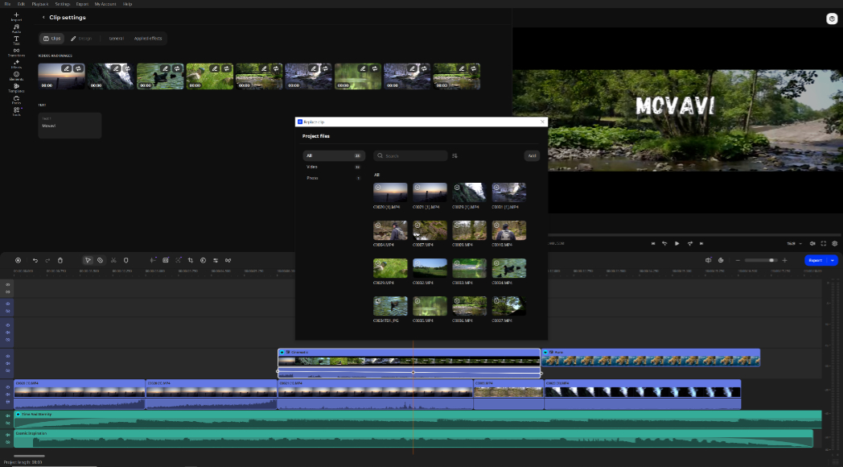Mute the preview volume icon
The width and height of the screenshot is (843, 467).
(812, 244)
